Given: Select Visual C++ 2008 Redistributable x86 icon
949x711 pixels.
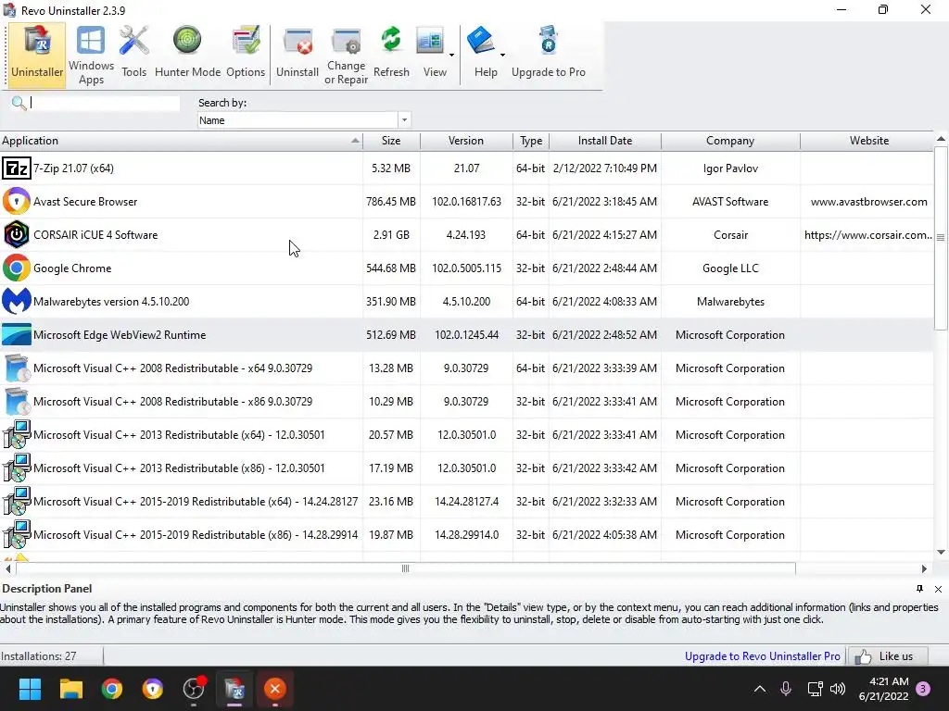Looking at the screenshot, I should [17, 401].
